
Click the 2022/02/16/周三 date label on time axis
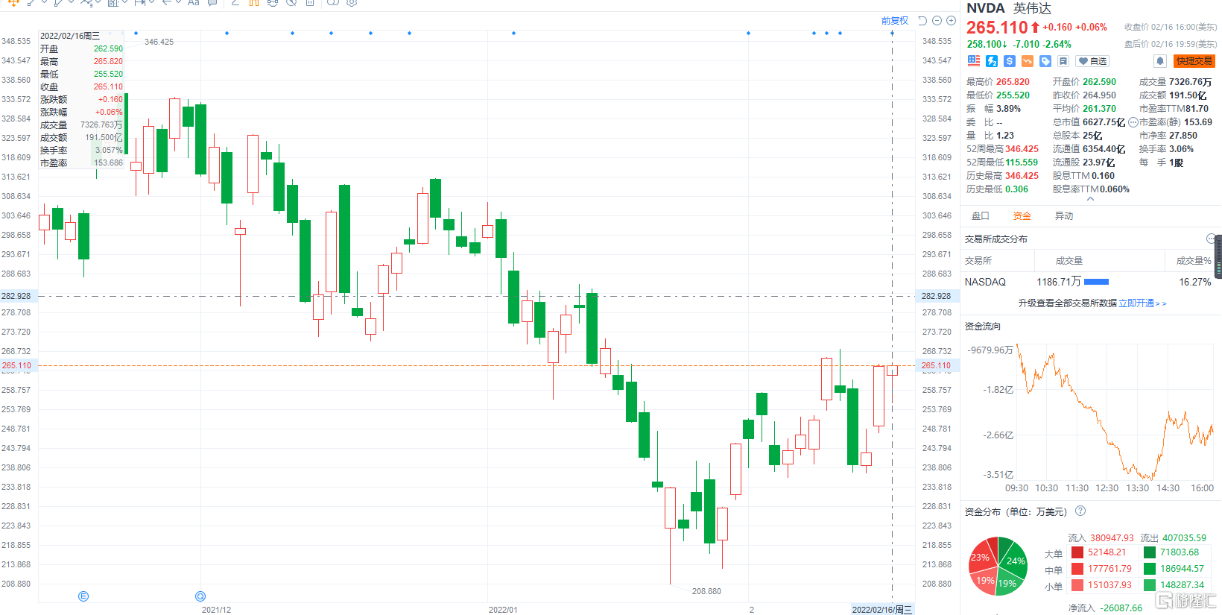click(x=882, y=610)
